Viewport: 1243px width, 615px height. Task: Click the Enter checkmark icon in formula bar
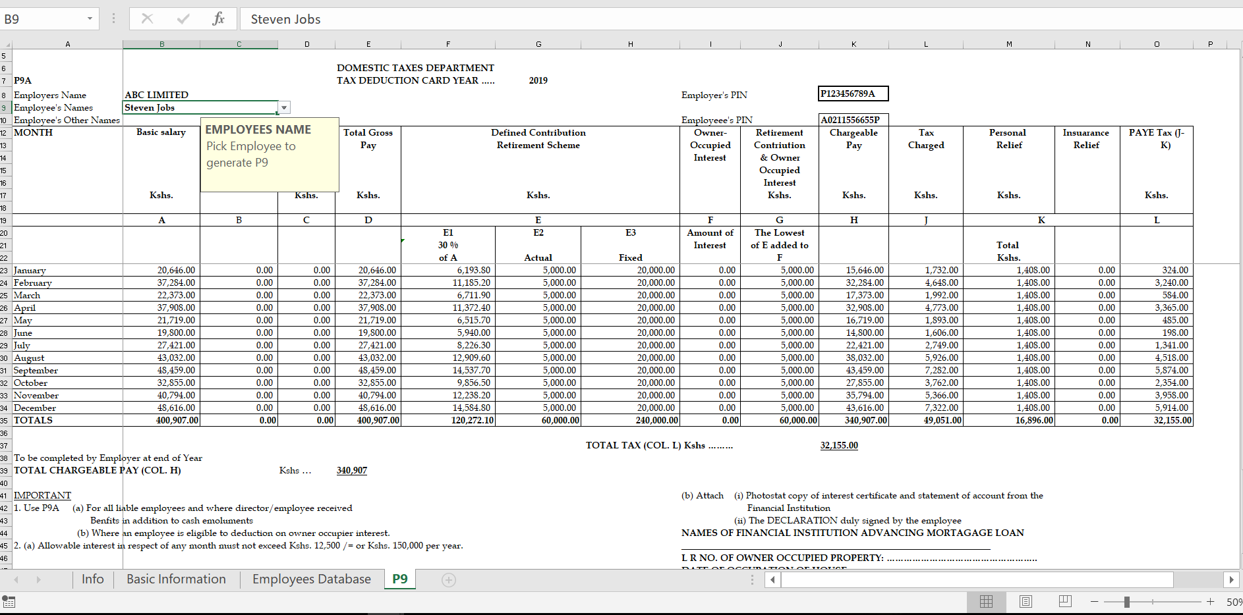click(183, 18)
